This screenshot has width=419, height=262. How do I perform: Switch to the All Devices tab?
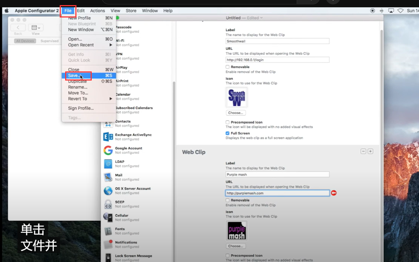(x=25, y=41)
